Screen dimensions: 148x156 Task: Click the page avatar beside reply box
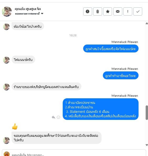point(7,154)
